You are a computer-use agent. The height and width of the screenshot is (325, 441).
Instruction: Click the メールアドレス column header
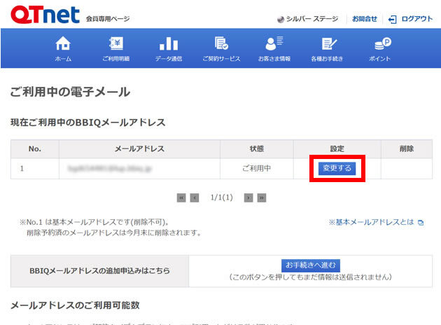point(139,148)
